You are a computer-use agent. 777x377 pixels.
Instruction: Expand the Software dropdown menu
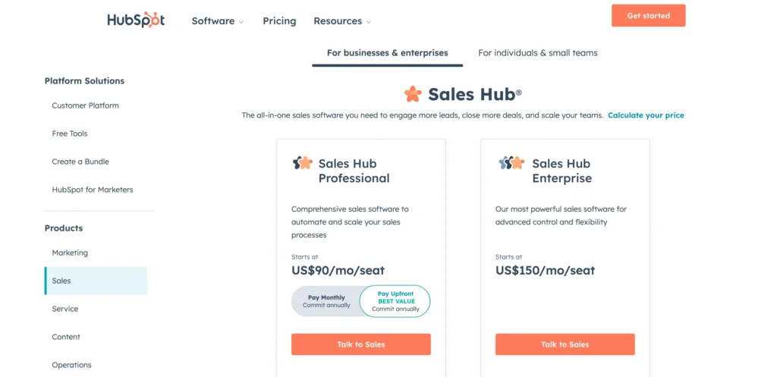pyautogui.click(x=218, y=21)
